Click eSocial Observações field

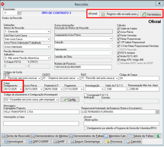pos(122,124)
